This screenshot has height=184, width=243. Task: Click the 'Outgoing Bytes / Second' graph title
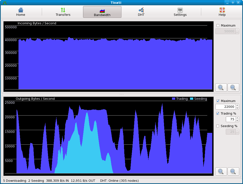[x=35, y=99]
